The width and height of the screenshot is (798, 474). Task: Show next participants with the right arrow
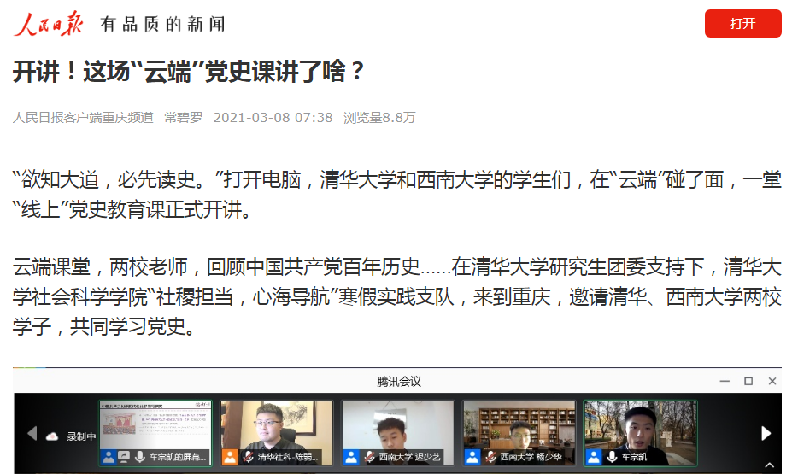[x=766, y=433]
